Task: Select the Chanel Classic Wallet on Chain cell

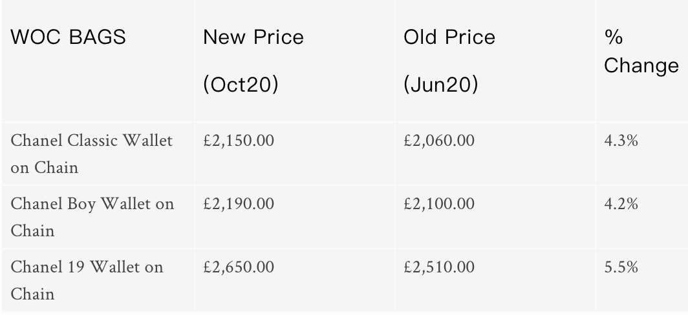Action: [93, 155]
